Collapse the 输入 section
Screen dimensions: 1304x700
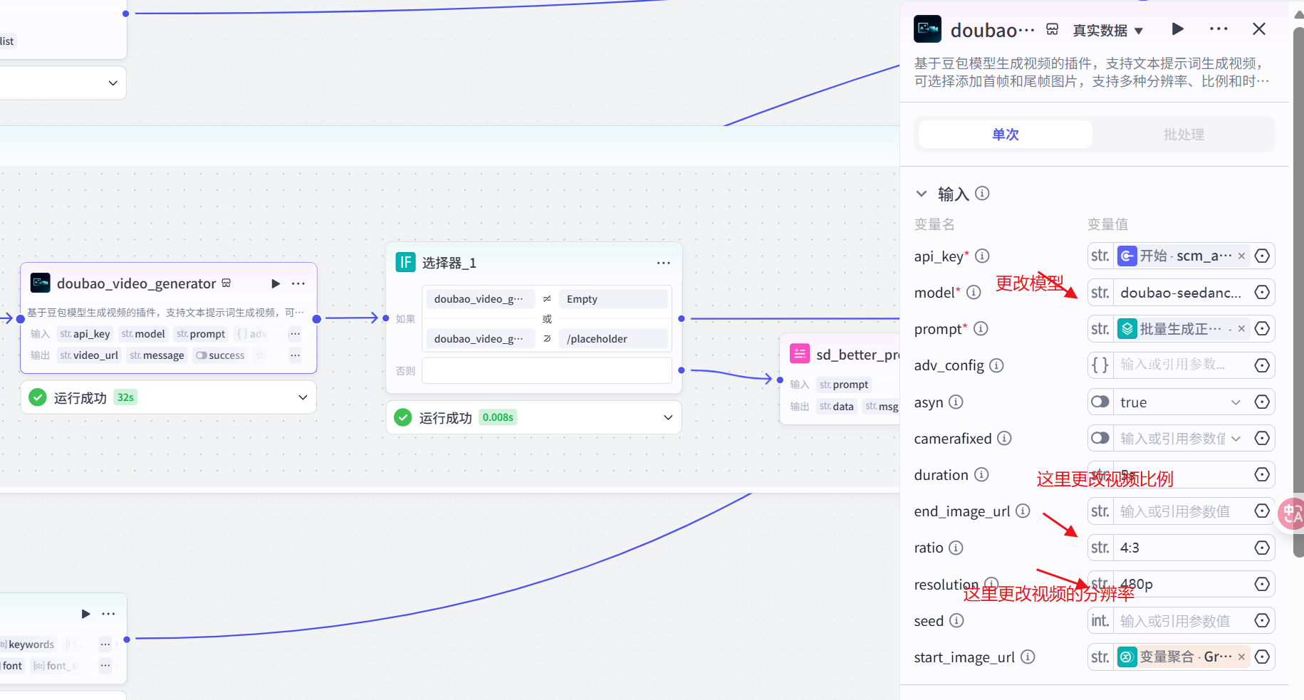point(922,194)
